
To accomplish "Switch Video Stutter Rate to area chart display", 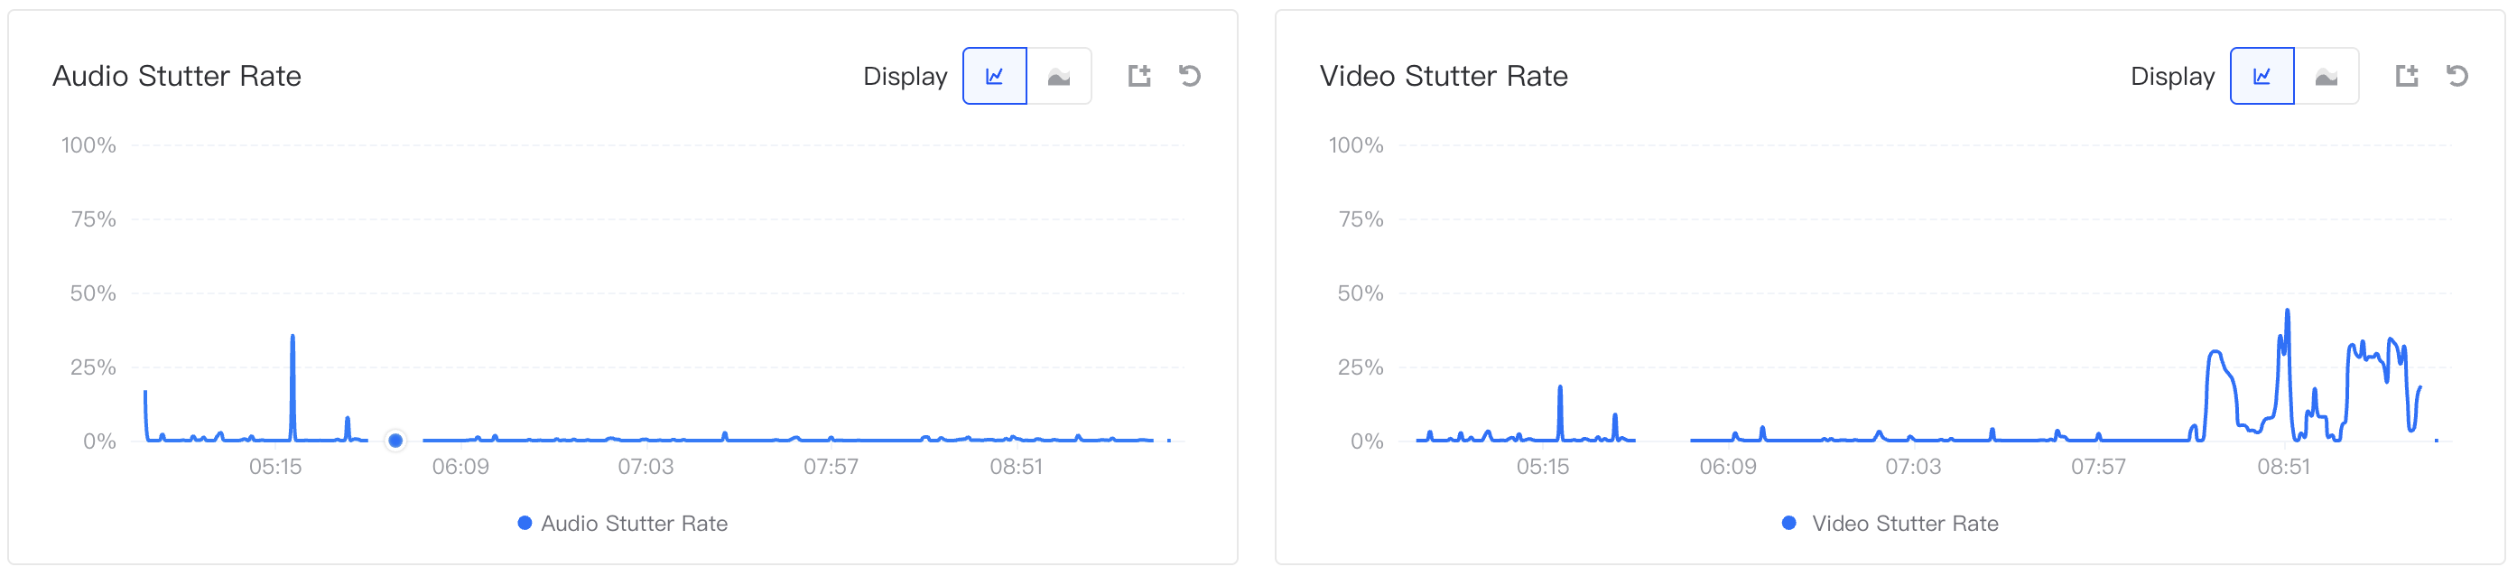I will pos(2326,76).
